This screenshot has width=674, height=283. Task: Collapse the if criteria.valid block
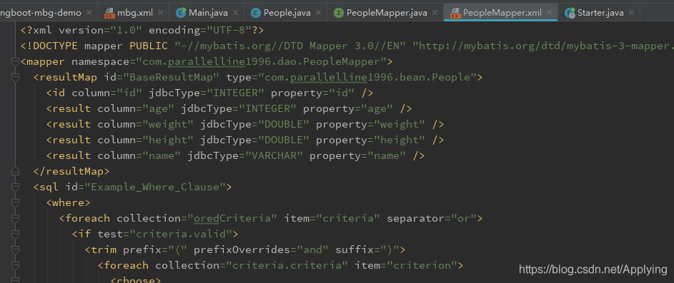coord(16,234)
